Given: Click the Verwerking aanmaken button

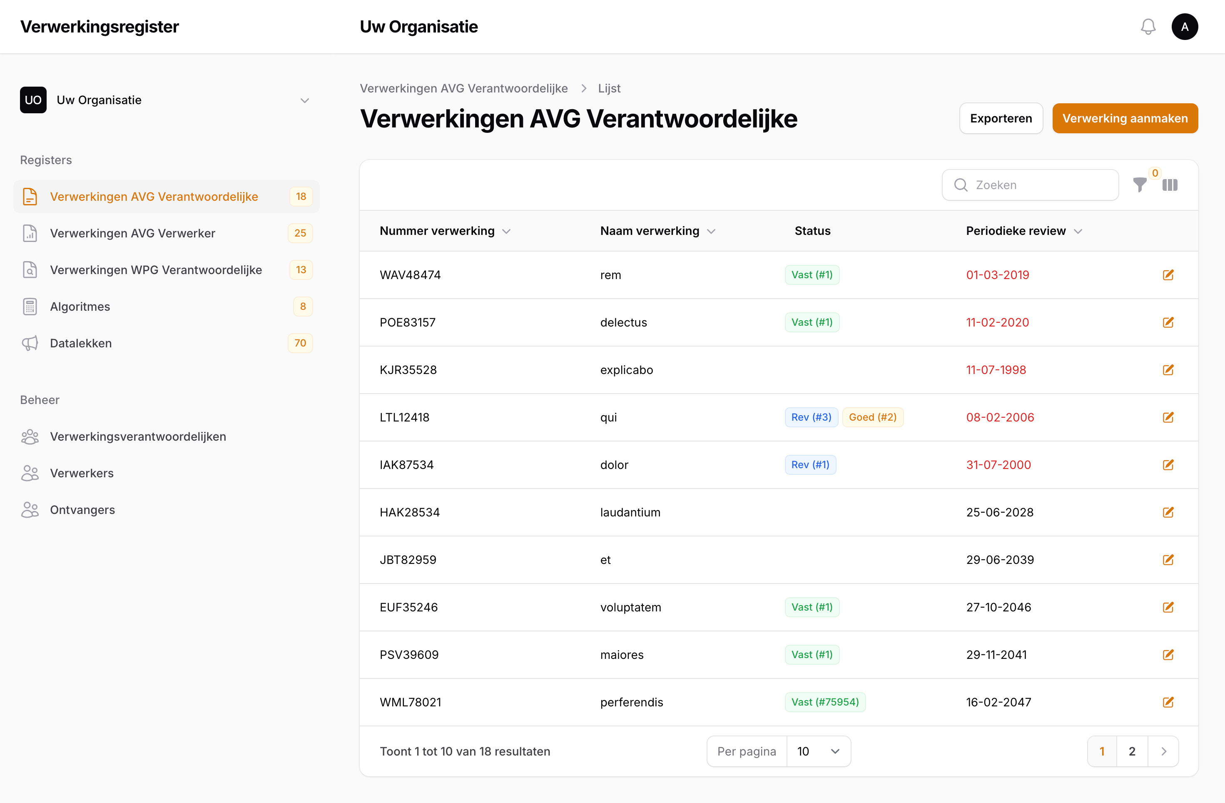Looking at the screenshot, I should pos(1125,118).
